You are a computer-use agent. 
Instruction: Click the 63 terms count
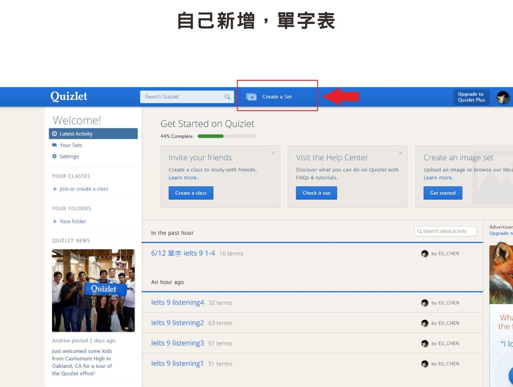220,323
